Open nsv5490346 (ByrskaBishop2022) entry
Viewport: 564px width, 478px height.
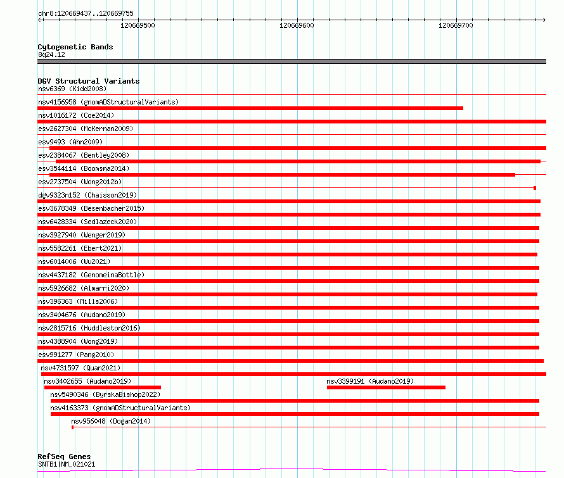(105, 394)
